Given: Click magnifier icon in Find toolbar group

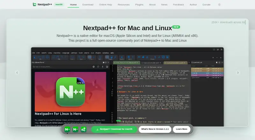Looking at the screenshot, I should coord(72,57).
